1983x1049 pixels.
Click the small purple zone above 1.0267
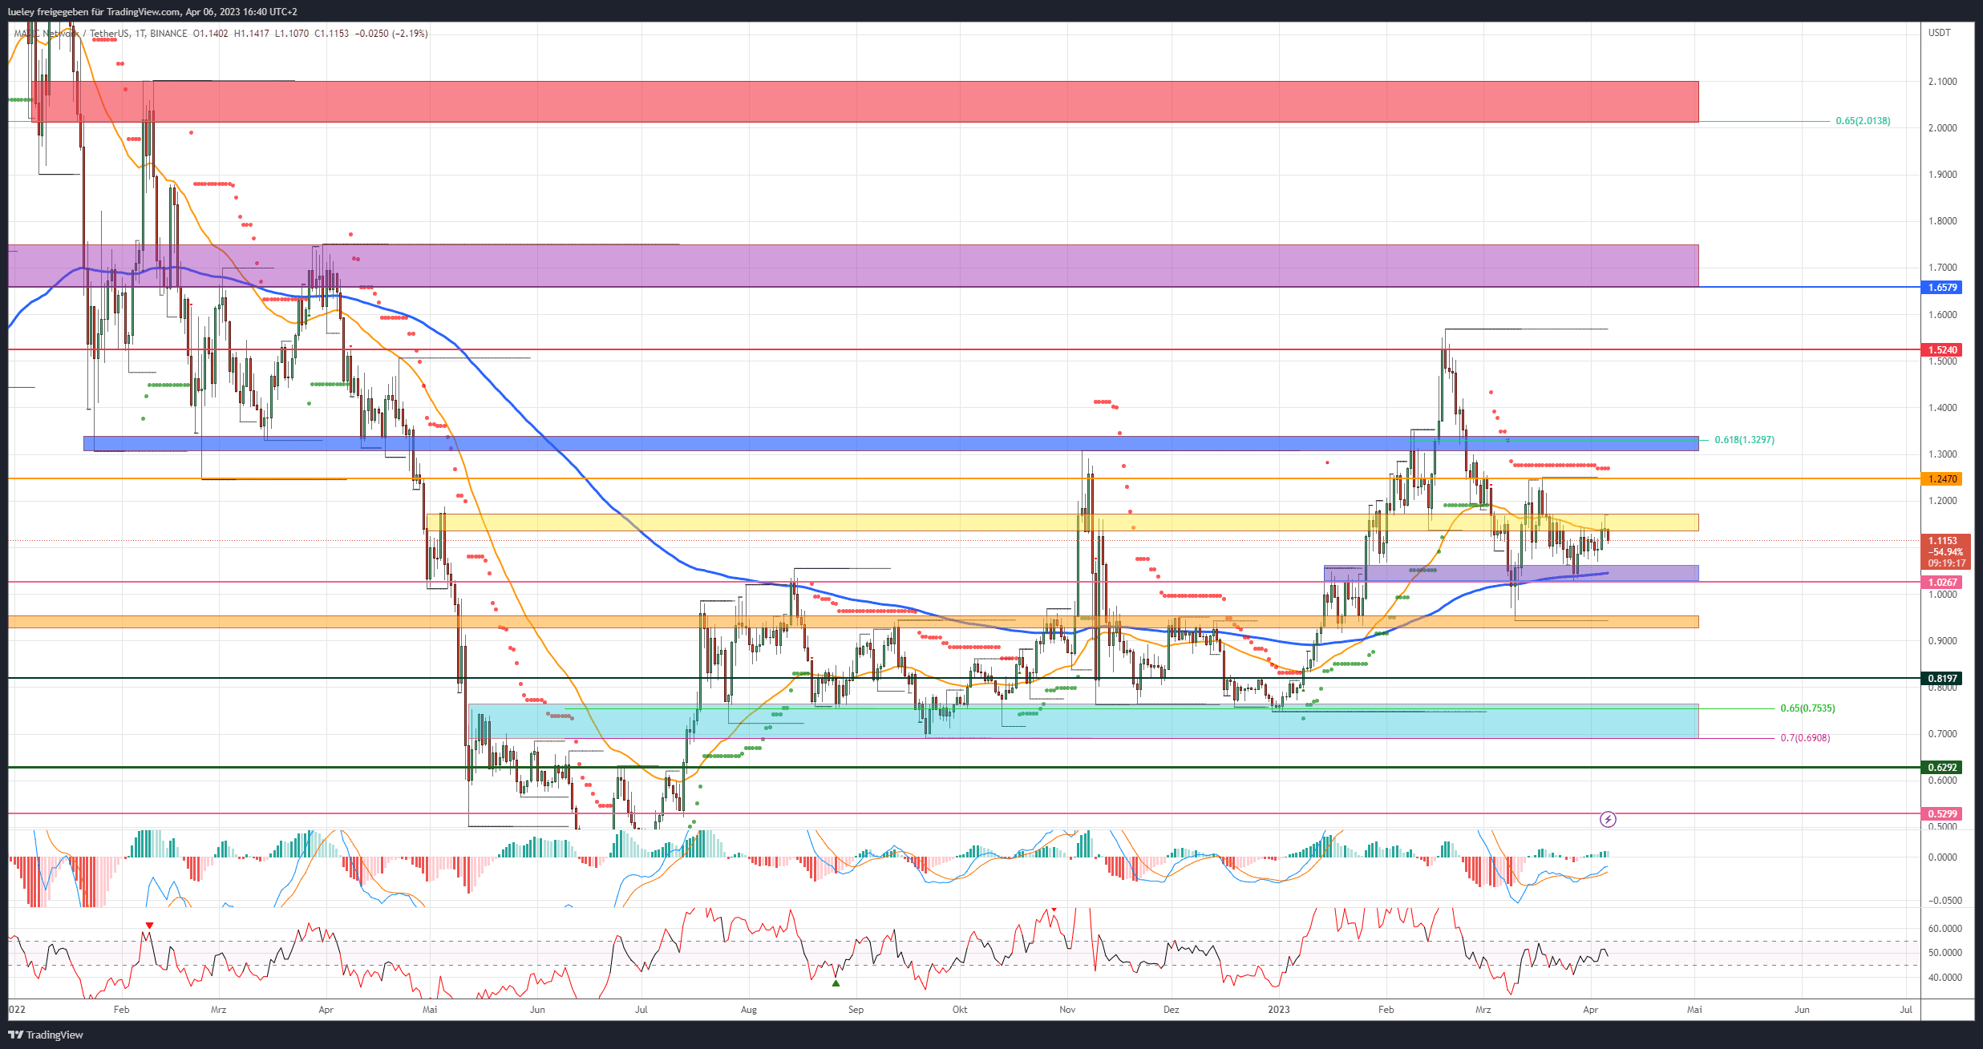click(1511, 573)
